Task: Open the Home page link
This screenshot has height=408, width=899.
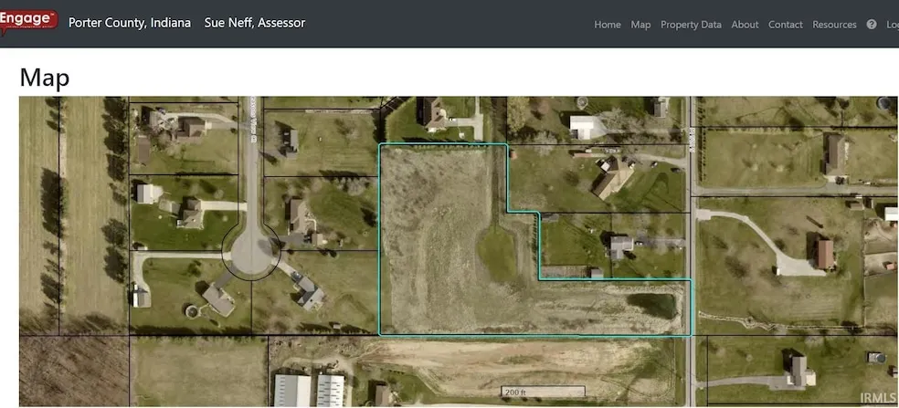Action: point(607,25)
